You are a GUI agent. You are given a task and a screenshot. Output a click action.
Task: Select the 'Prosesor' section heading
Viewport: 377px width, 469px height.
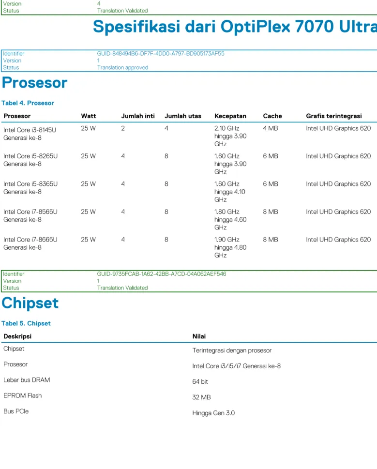35,83
